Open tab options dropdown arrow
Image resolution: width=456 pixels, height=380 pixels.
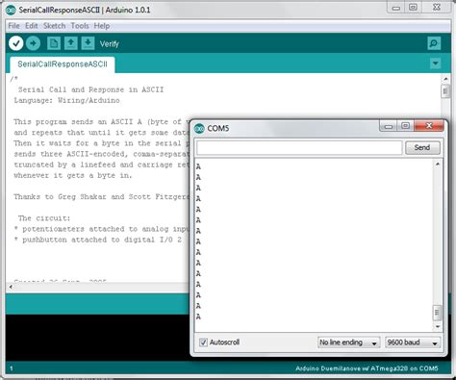click(x=435, y=63)
